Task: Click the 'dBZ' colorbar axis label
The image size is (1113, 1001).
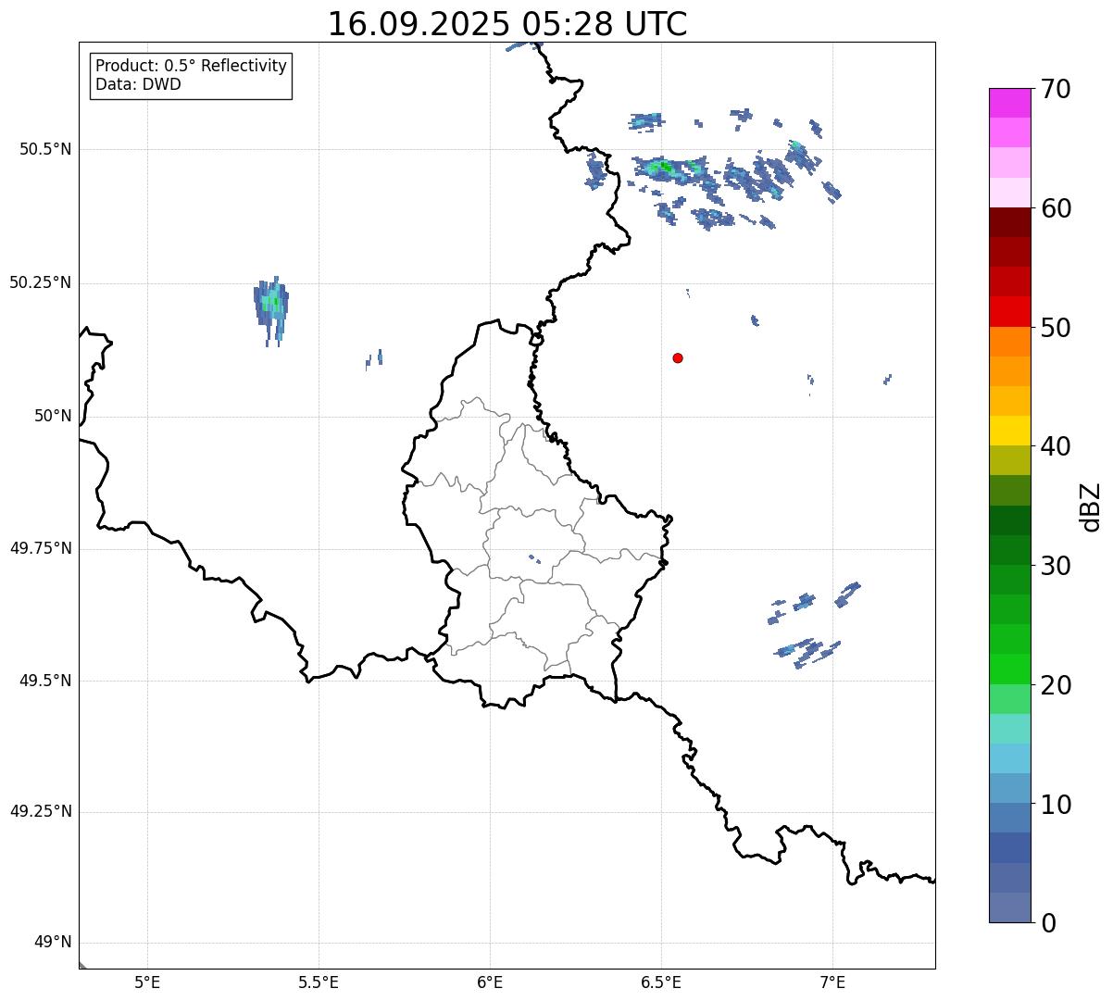Action: [1091, 506]
